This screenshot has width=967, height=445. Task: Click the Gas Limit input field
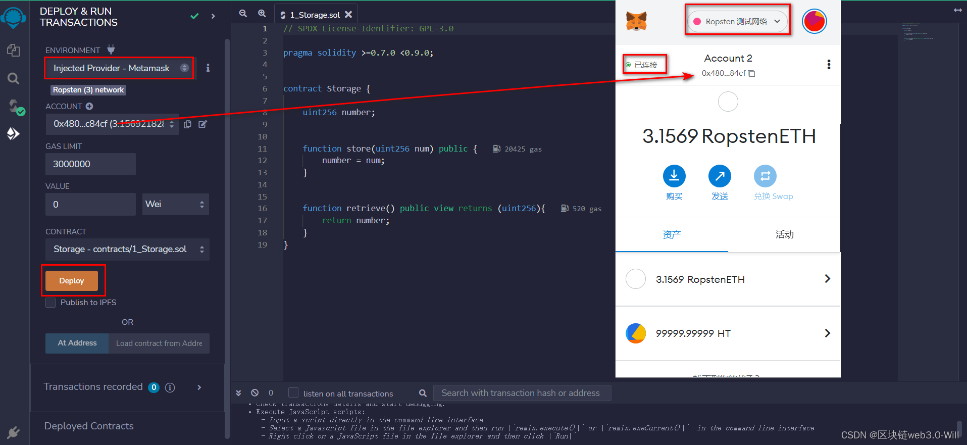(x=91, y=164)
